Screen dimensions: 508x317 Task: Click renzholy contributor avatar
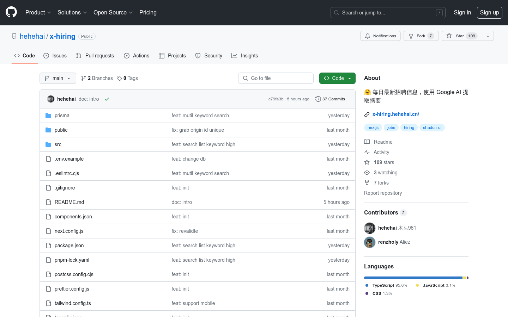[370, 242]
